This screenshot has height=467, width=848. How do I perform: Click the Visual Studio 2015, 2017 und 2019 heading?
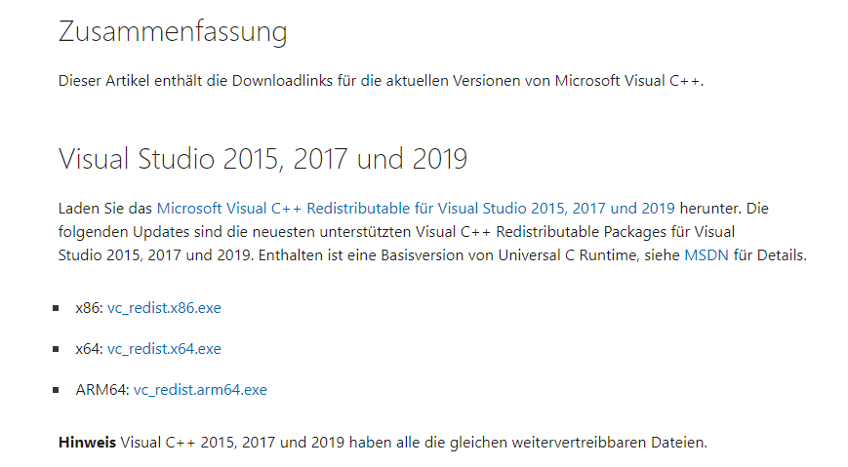[262, 159]
